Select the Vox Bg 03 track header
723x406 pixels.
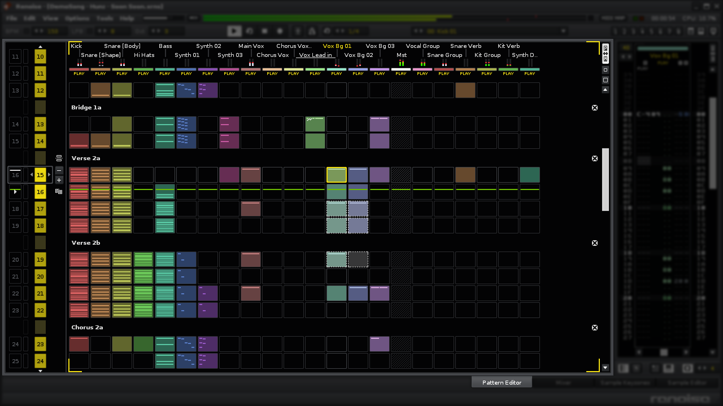(380, 46)
